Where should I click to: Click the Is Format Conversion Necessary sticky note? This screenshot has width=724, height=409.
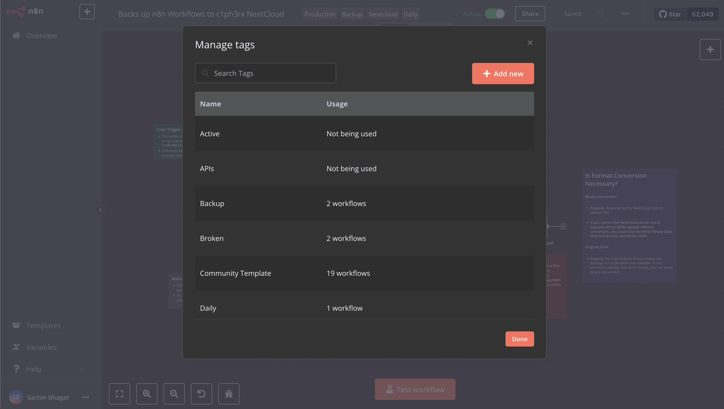click(629, 226)
